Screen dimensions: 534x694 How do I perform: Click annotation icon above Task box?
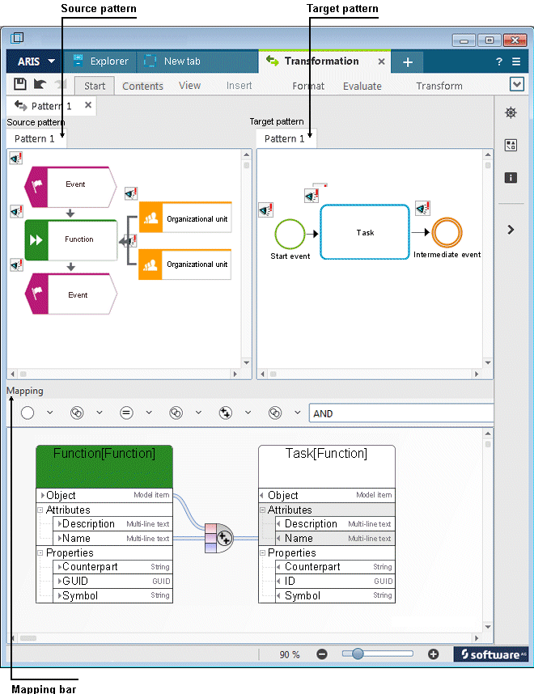311,195
